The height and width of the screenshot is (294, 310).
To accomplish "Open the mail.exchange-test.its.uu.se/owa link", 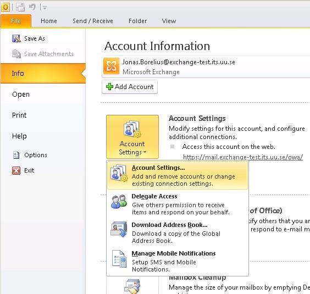I will (x=243, y=157).
